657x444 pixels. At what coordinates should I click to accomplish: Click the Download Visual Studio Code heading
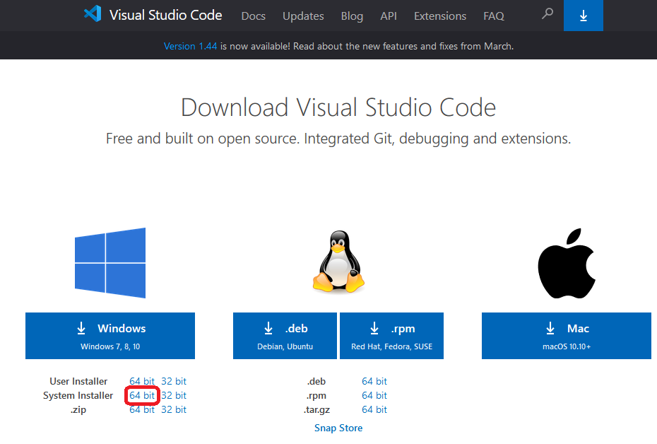tap(338, 107)
